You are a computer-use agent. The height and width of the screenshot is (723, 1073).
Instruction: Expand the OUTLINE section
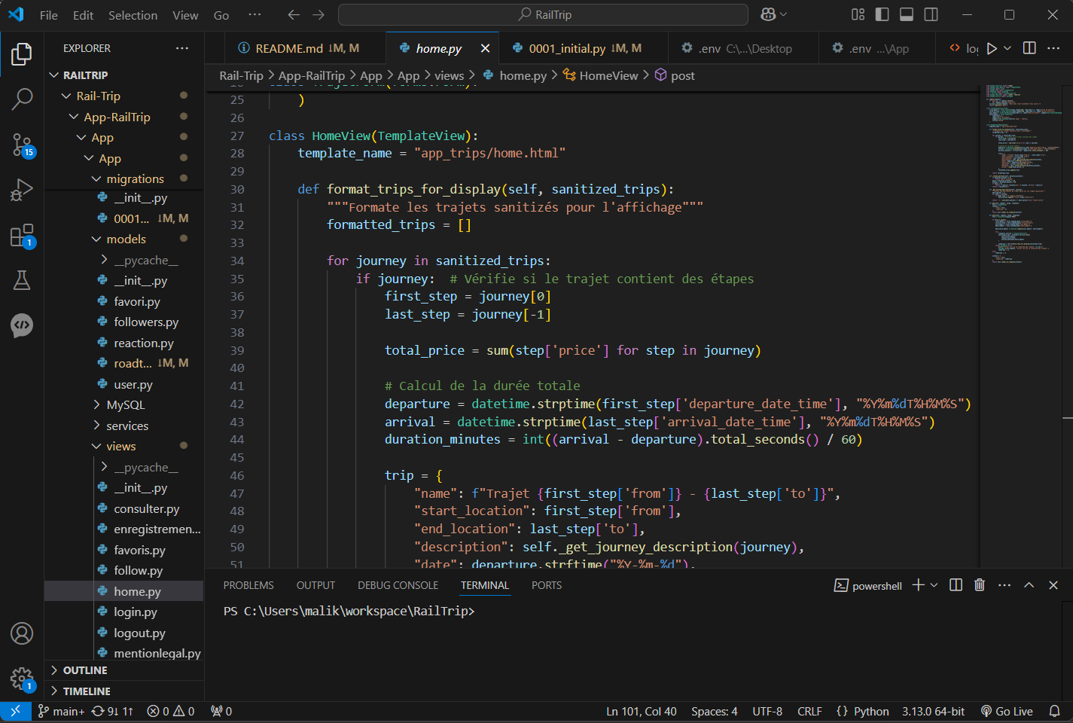(x=124, y=670)
